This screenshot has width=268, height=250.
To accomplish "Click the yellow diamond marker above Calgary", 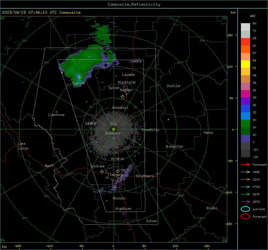I will coord(118,171).
